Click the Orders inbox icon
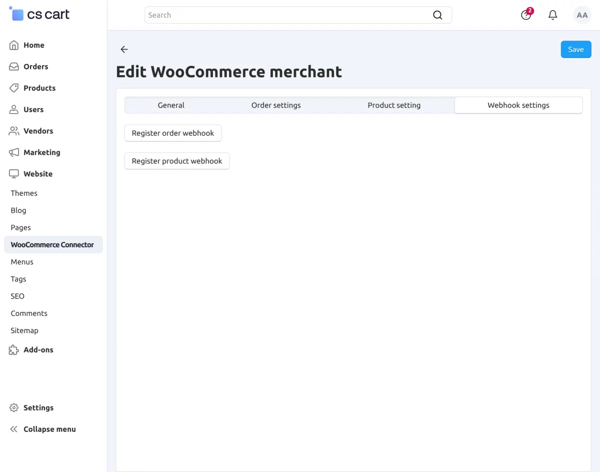 point(14,67)
